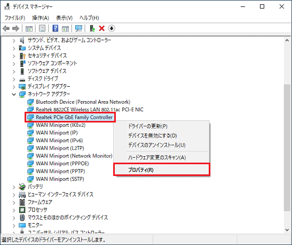Click the scrollbar up arrow
Image resolution: width=292 pixels, height=245 pixels.
click(287, 40)
